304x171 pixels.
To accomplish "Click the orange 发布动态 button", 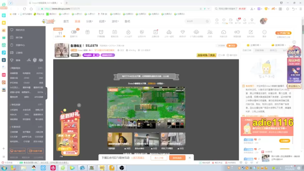I will (177, 158).
